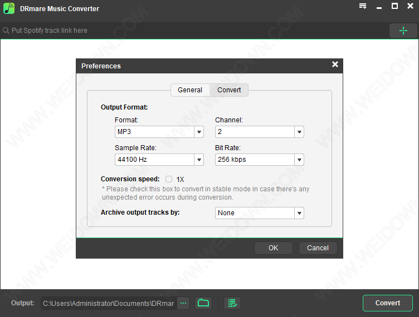Image resolution: width=419 pixels, height=317 pixels.
Task: Click the search magnifier icon
Action: tap(6, 31)
